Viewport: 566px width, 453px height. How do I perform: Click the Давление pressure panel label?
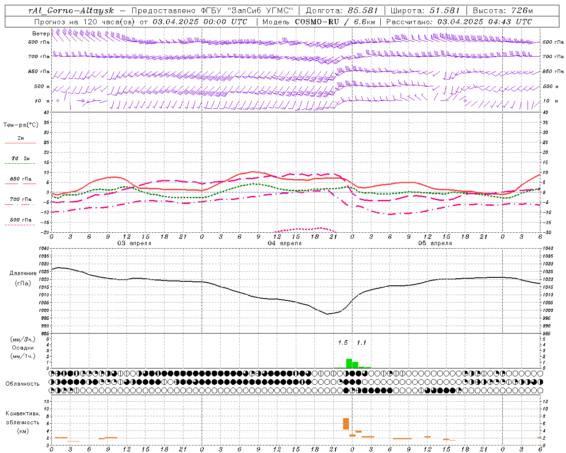23,273
